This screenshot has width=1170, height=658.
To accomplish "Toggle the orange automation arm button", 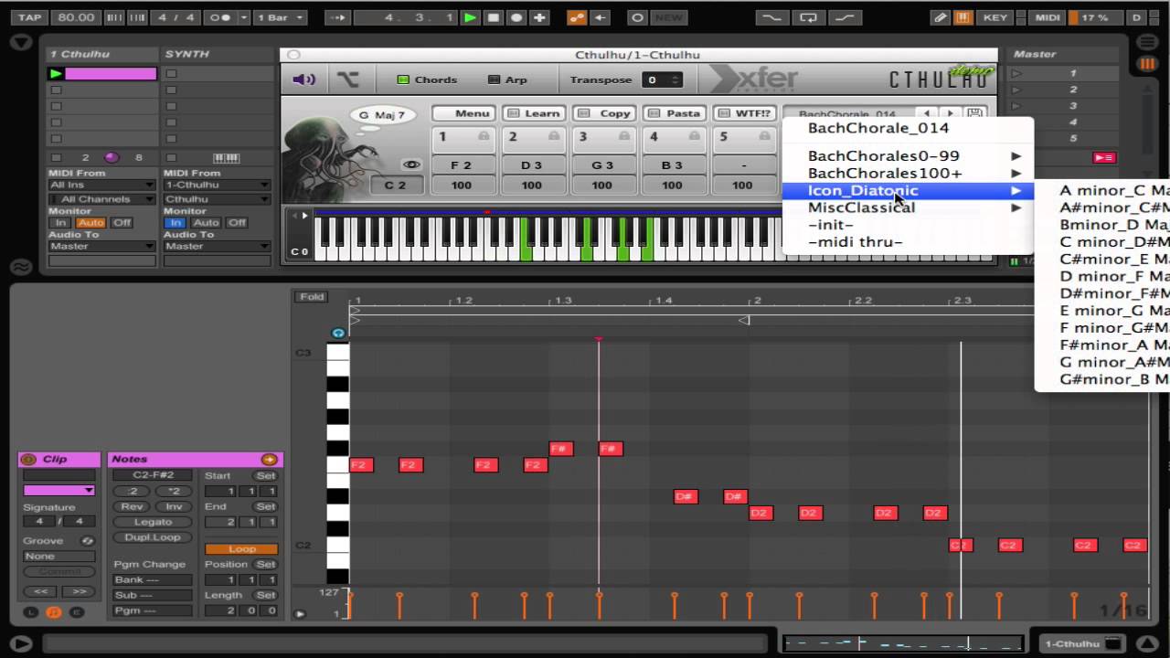I will point(577,17).
